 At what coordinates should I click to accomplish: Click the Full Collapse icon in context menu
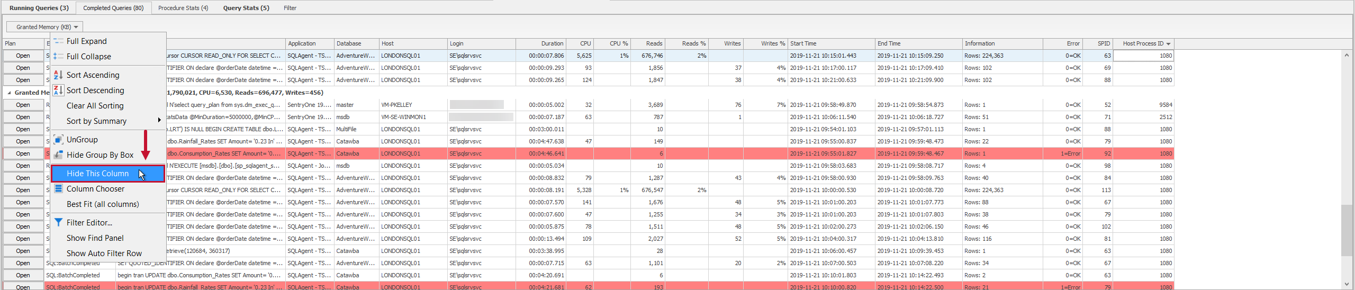tap(58, 57)
